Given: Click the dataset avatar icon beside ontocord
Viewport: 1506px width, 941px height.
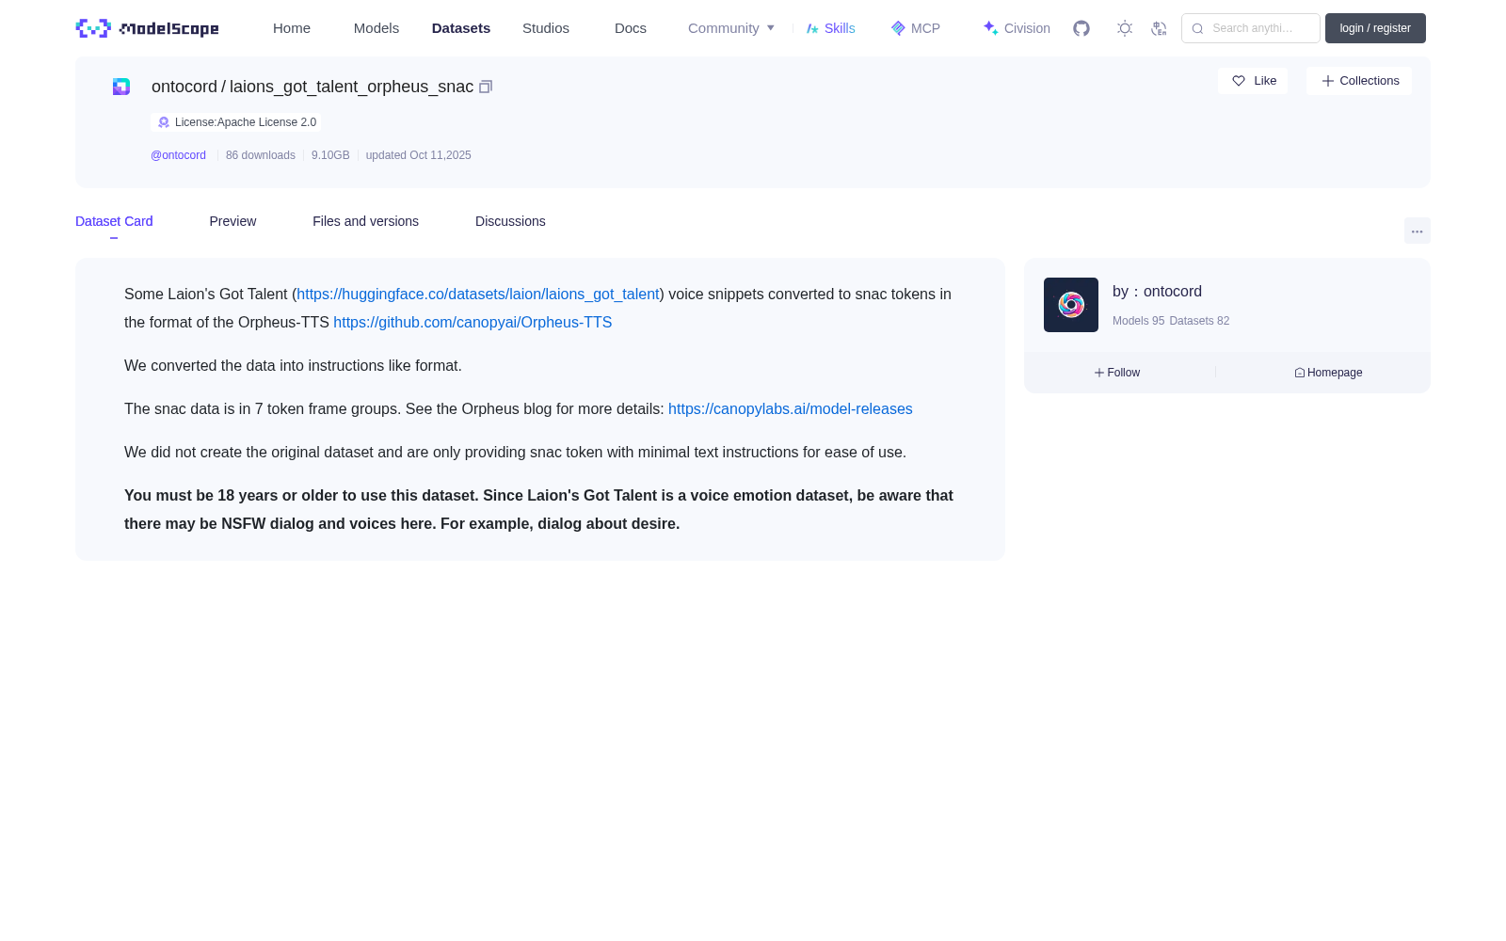Looking at the screenshot, I should coord(121,87).
